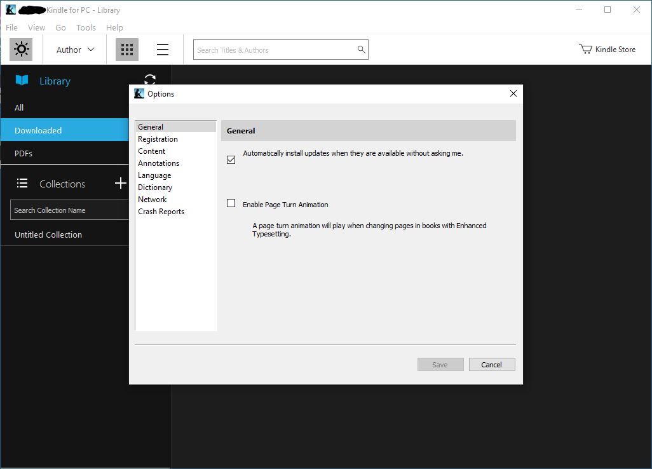
Task: Select the PDFs filter
Action: pyautogui.click(x=64, y=153)
